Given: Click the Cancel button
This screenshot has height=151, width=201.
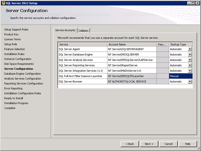Looking at the screenshot, I should pyautogui.click(x=168, y=144).
